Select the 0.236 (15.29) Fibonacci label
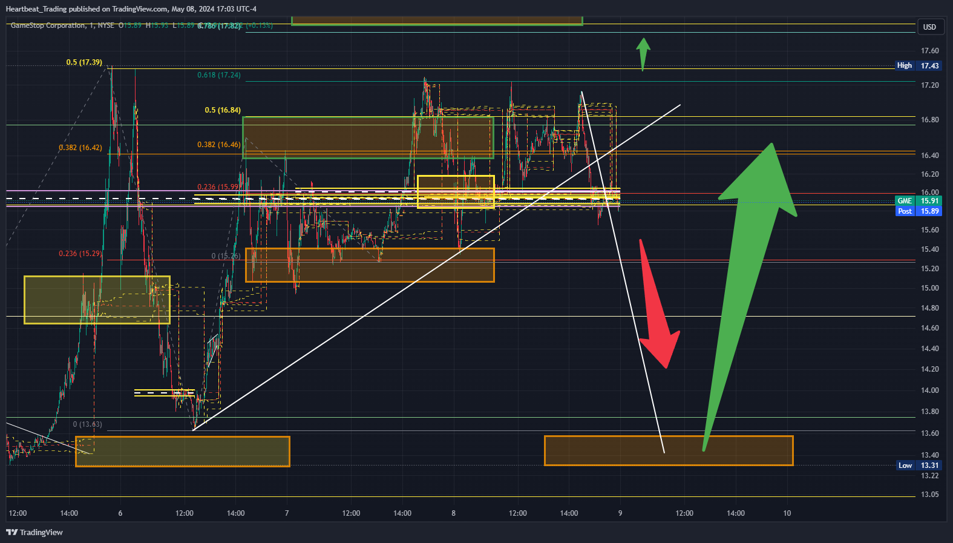This screenshot has height=543, width=953. (80, 254)
